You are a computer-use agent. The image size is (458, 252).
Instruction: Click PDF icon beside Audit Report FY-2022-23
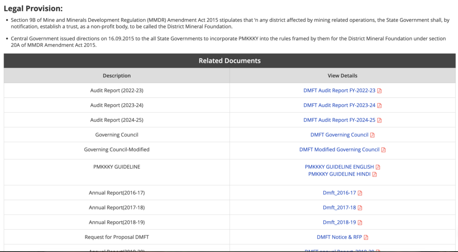pos(379,91)
